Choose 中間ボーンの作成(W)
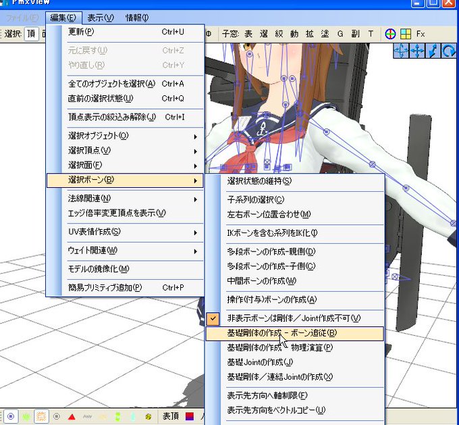This screenshot has width=459, height=425. tap(295, 281)
